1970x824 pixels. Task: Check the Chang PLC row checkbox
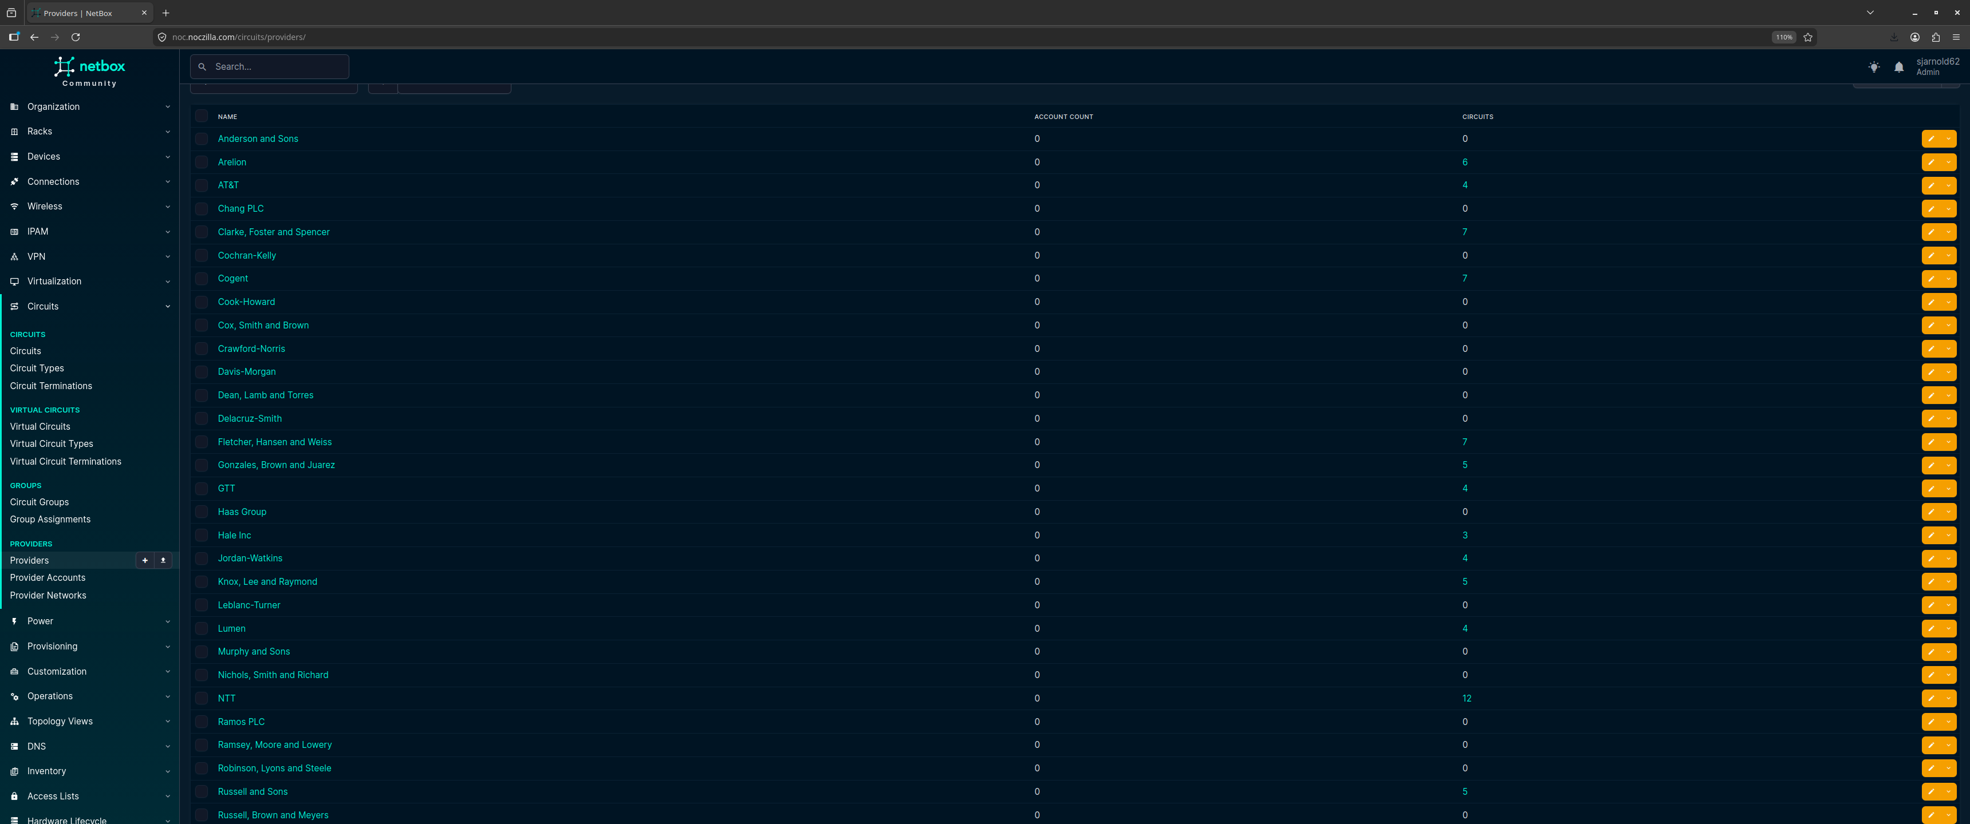(x=201, y=209)
